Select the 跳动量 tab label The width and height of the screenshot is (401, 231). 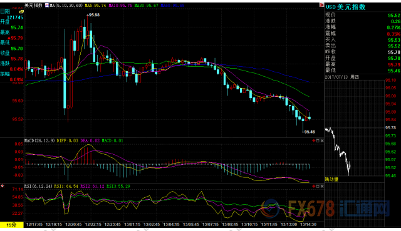click(x=331, y=179)
